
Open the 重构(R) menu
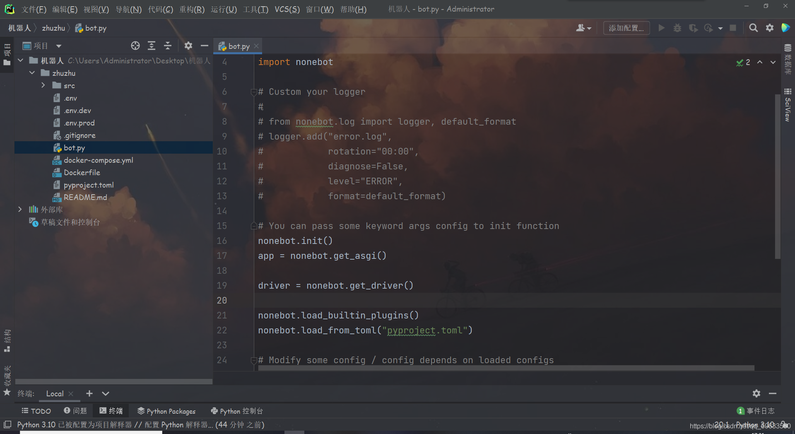click(x=192, y=9)
